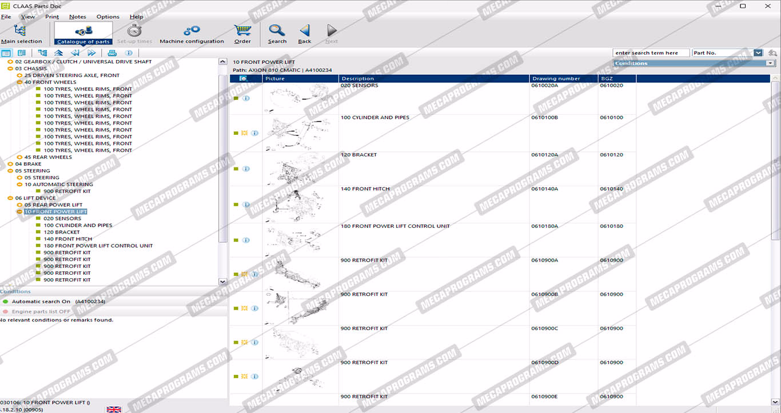Select 180 FRONT POWER LIFT CONTROL UNIT in tree
Image resolution: width=781 pixels, height=413 pixels.
[98, 246]
